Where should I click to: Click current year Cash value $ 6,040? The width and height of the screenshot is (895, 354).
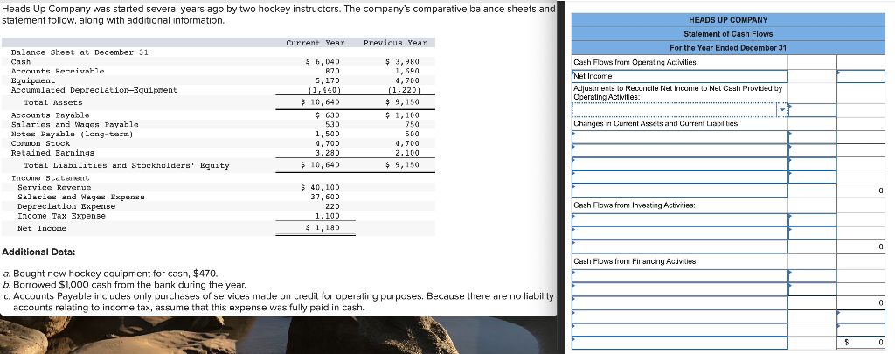(323, 61)
